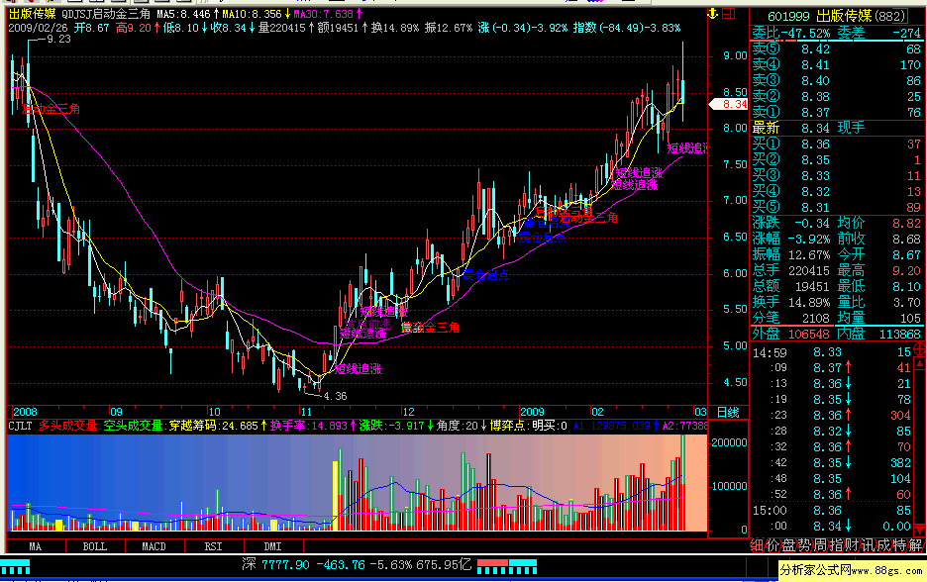The height and width of the screenshot is (582, 927).
Task: Open the 周 tab in right panel
Action: (x=821, y=545)
